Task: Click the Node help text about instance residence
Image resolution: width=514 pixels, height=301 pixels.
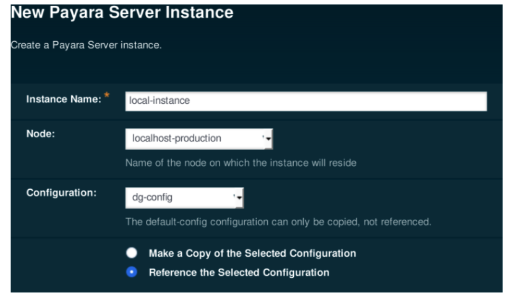Action: (240, 163)
